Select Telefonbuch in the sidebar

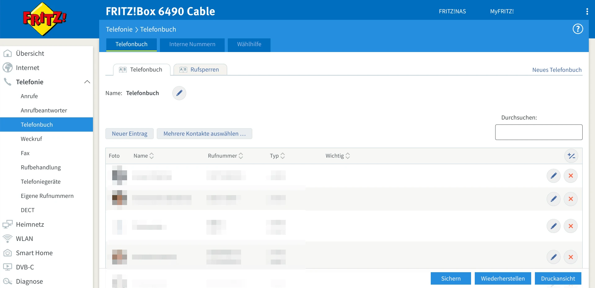pyautogui.click(x=46, y=124)
